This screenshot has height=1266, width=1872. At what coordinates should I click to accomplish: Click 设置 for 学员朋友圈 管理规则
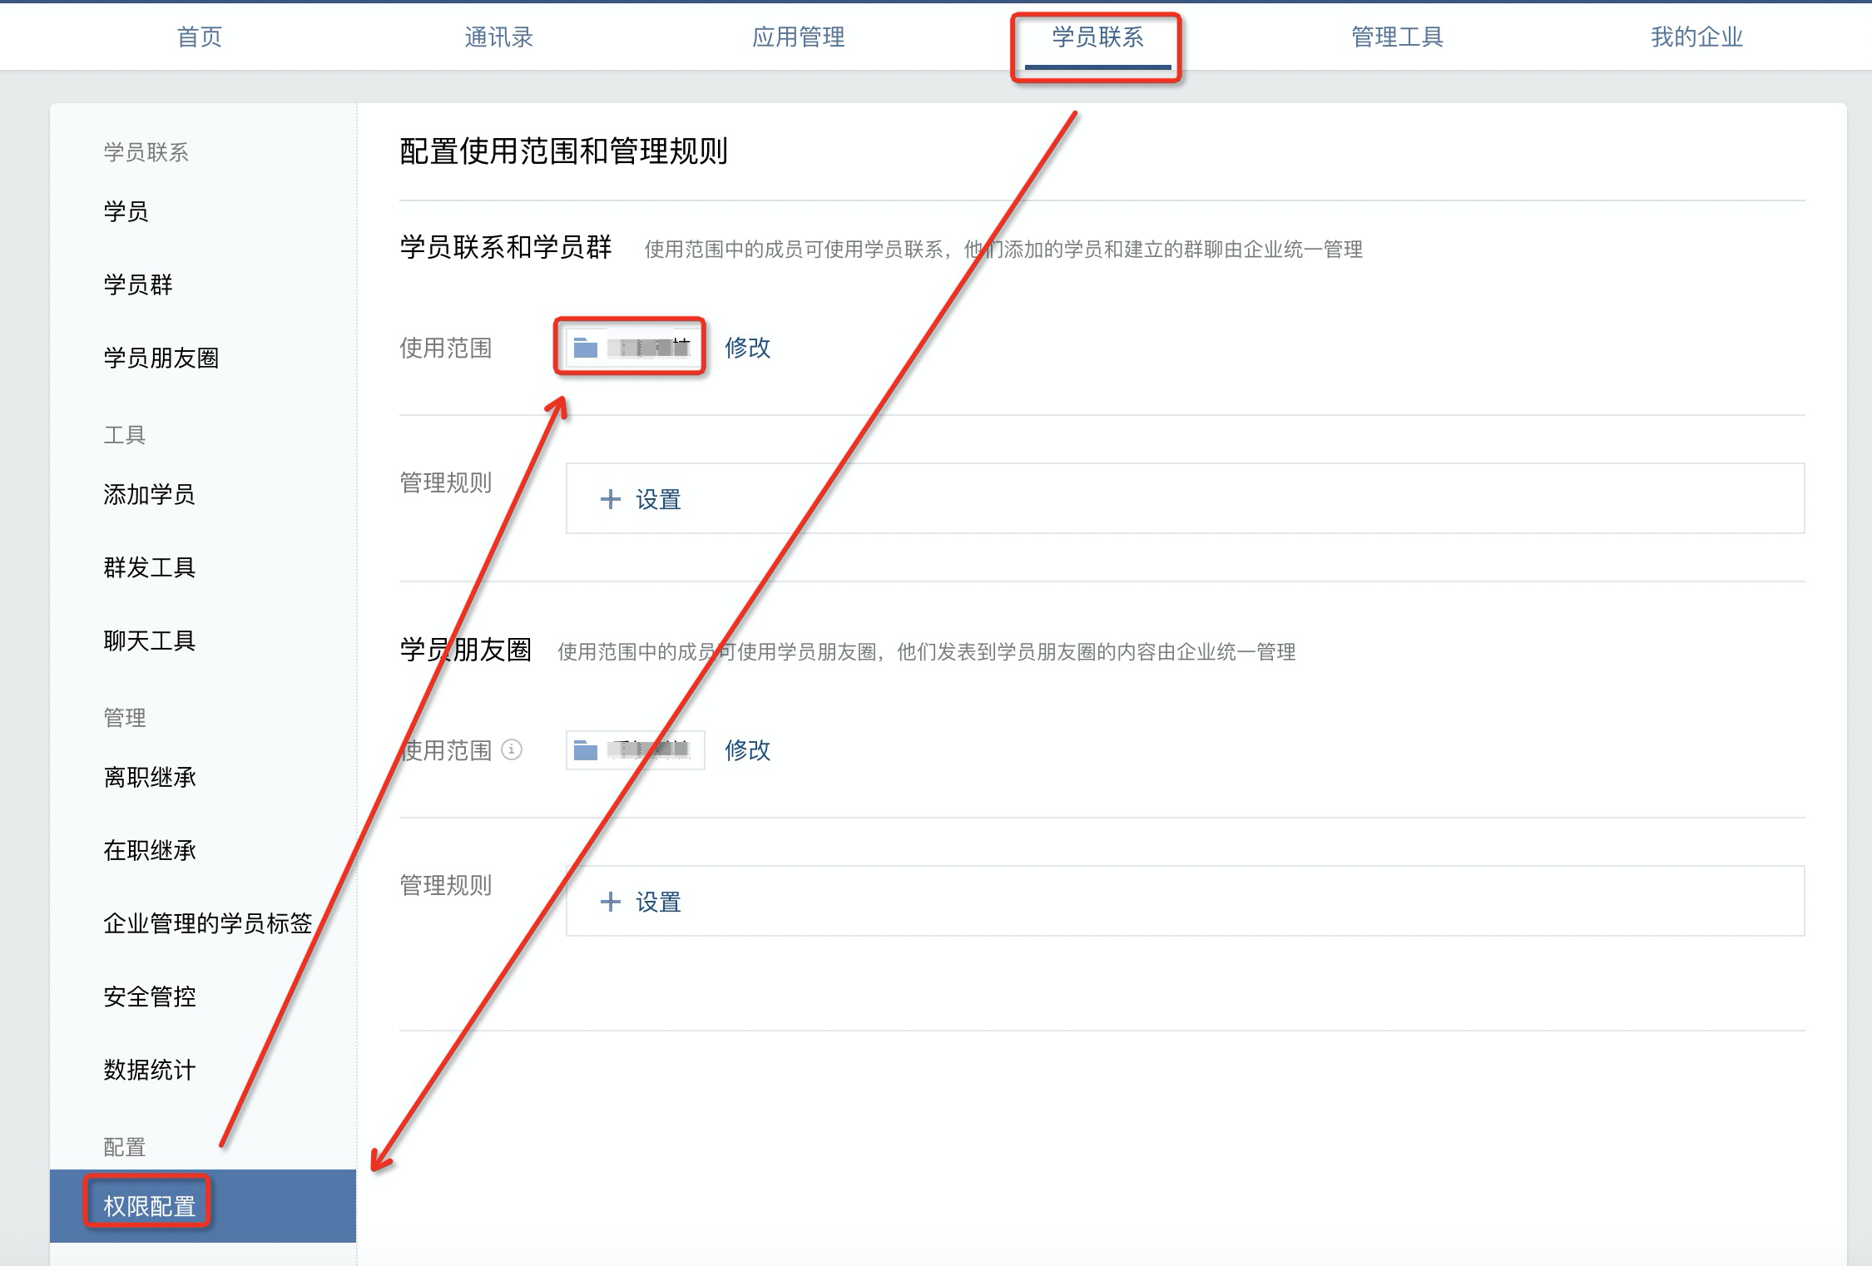click(x=658, y=902)
